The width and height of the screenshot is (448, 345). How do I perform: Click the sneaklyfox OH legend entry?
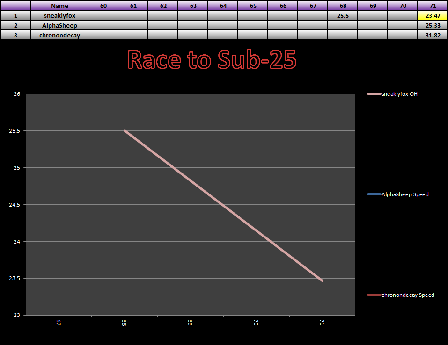(x=392, y=94)
